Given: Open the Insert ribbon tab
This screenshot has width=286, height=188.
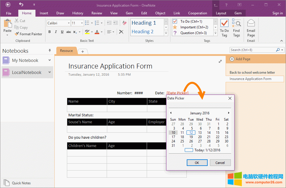Looking at the screenshot, I should point(44,13).
